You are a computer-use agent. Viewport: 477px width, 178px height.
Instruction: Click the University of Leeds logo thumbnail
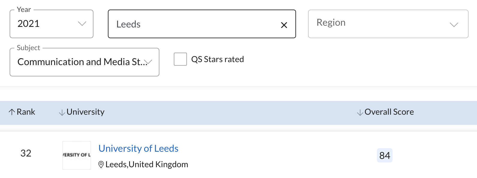point(77,155)
